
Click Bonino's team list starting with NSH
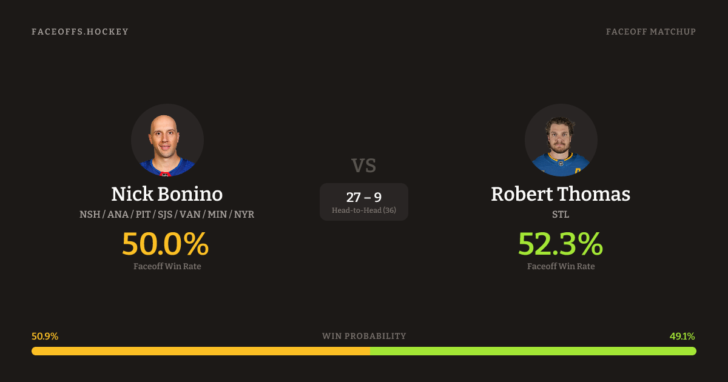click(167, 215)
